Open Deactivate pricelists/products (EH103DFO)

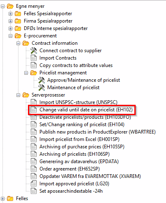pyautogui.click(x=85, y=117)
